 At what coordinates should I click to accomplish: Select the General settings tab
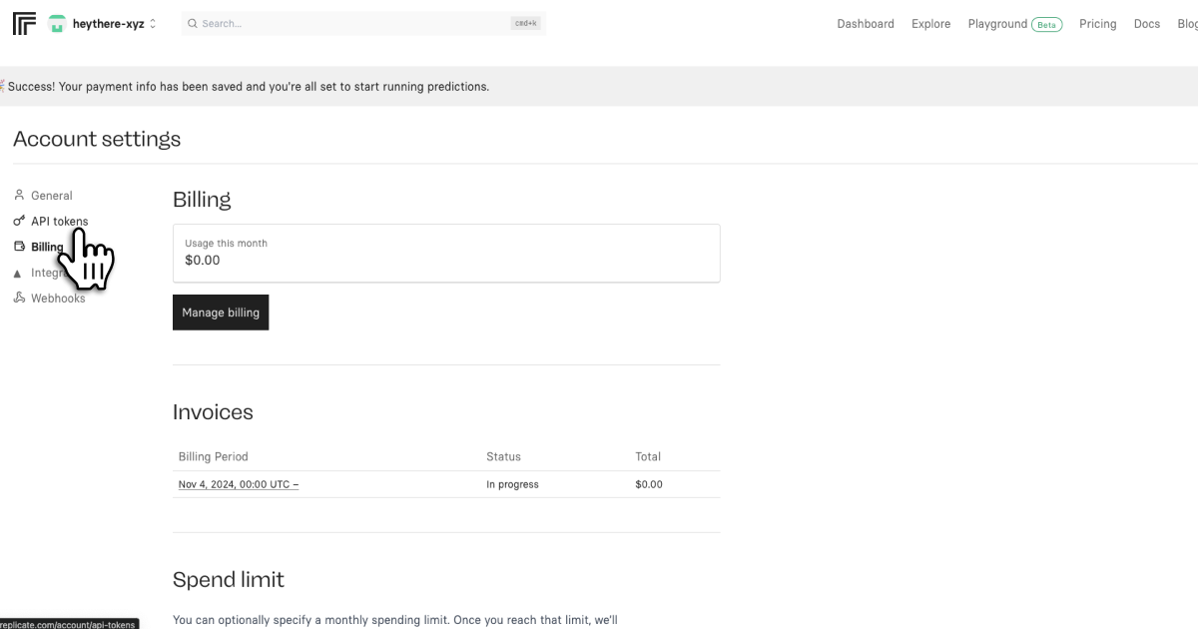coord(52,196)
